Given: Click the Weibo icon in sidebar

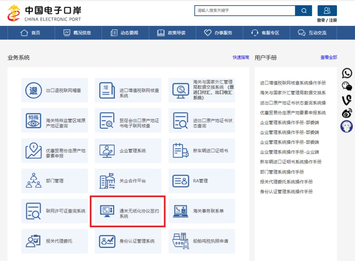Looking at the screenshot, I should pos(347,113).
